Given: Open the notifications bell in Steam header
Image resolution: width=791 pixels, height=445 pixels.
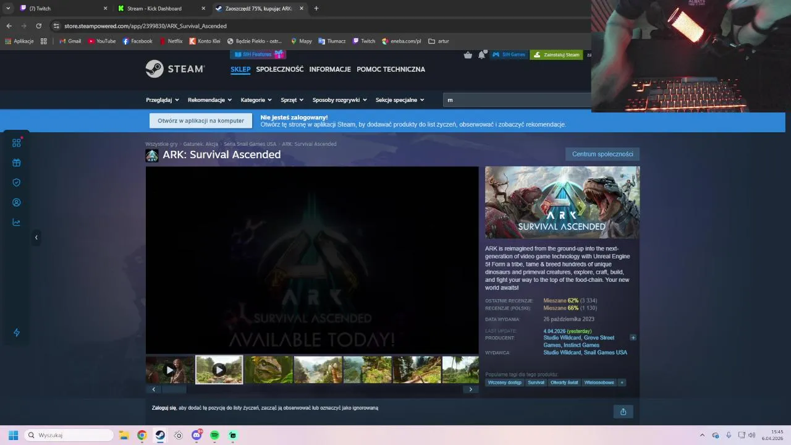Looking at the screenshot, I should tap(481, 55).
